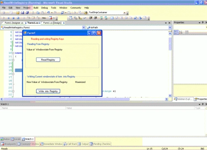The image size is (207, 150).
Task: Collapse the code outline at line 16
Action: 13,74
